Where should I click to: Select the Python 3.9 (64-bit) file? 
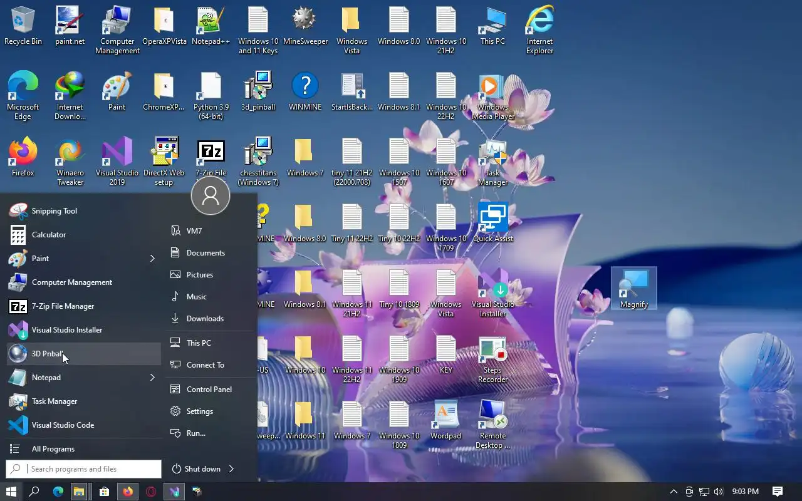click(x=211, y=96)
